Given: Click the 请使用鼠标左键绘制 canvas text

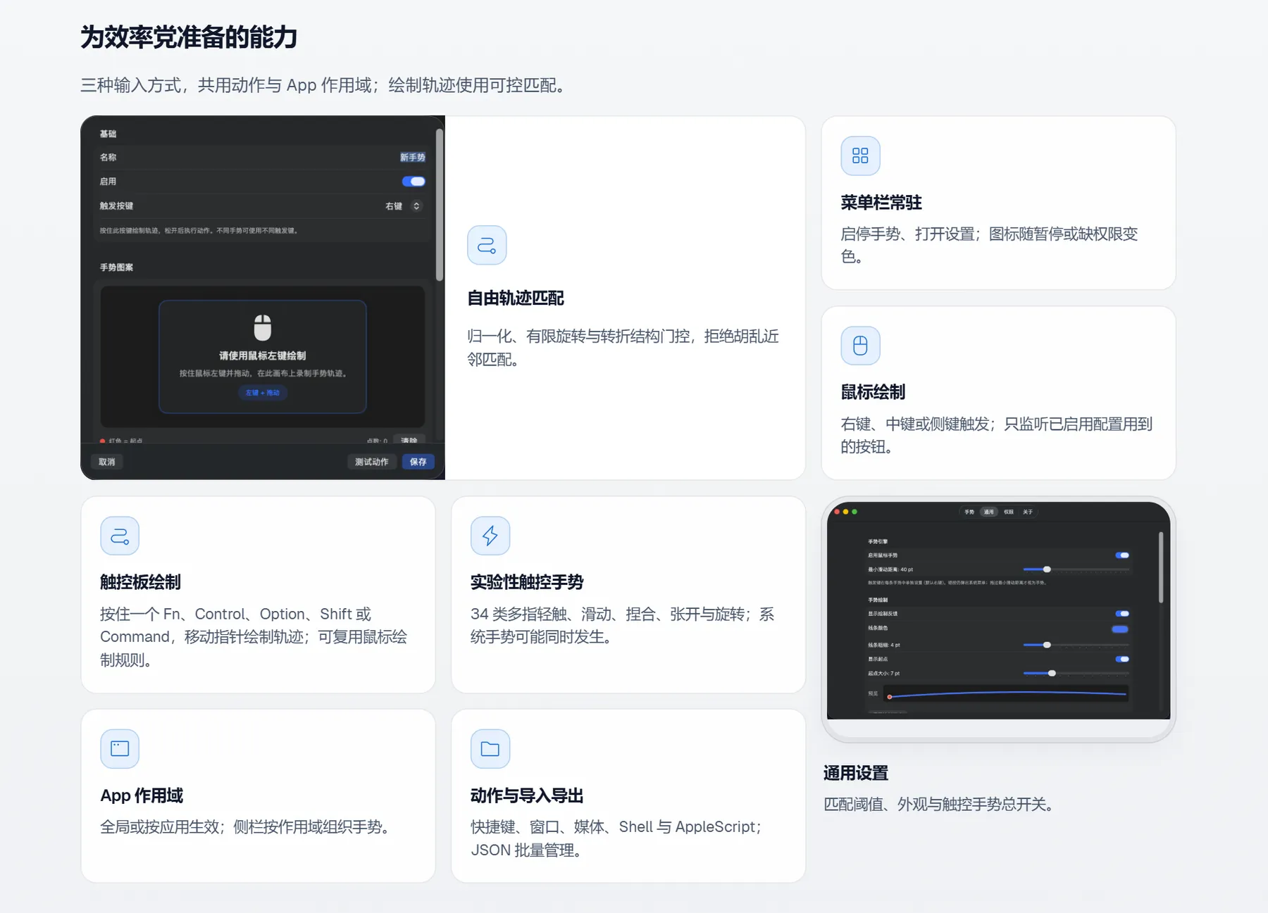Looking at the screenshot, I should pyautogui.click(x=263, y=356).
